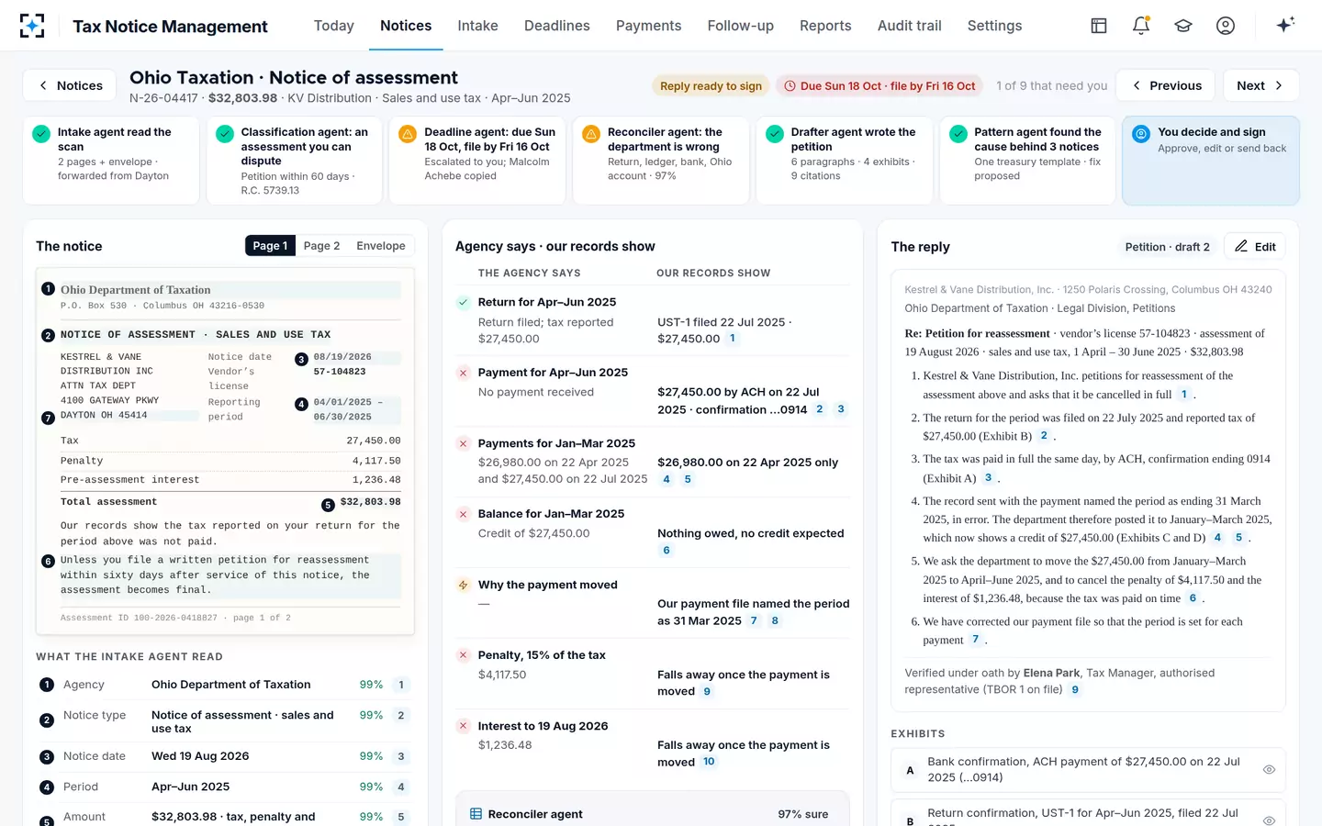
Task: Click the red X beside 'Interest to 19 Aug 2026'
Action: click(464, 726)
